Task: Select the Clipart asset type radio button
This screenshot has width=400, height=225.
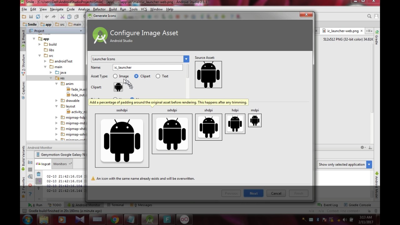Action: click(x=136, y=76)
